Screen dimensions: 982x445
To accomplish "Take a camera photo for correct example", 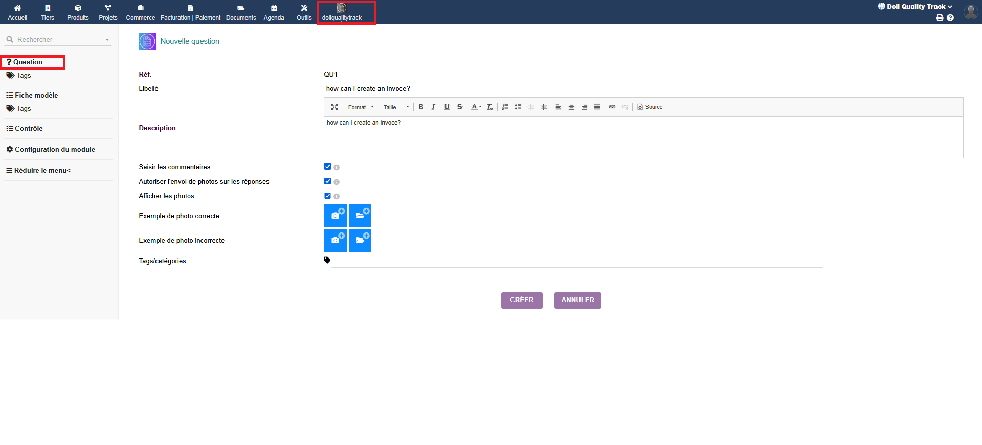I will pos(335,216).
